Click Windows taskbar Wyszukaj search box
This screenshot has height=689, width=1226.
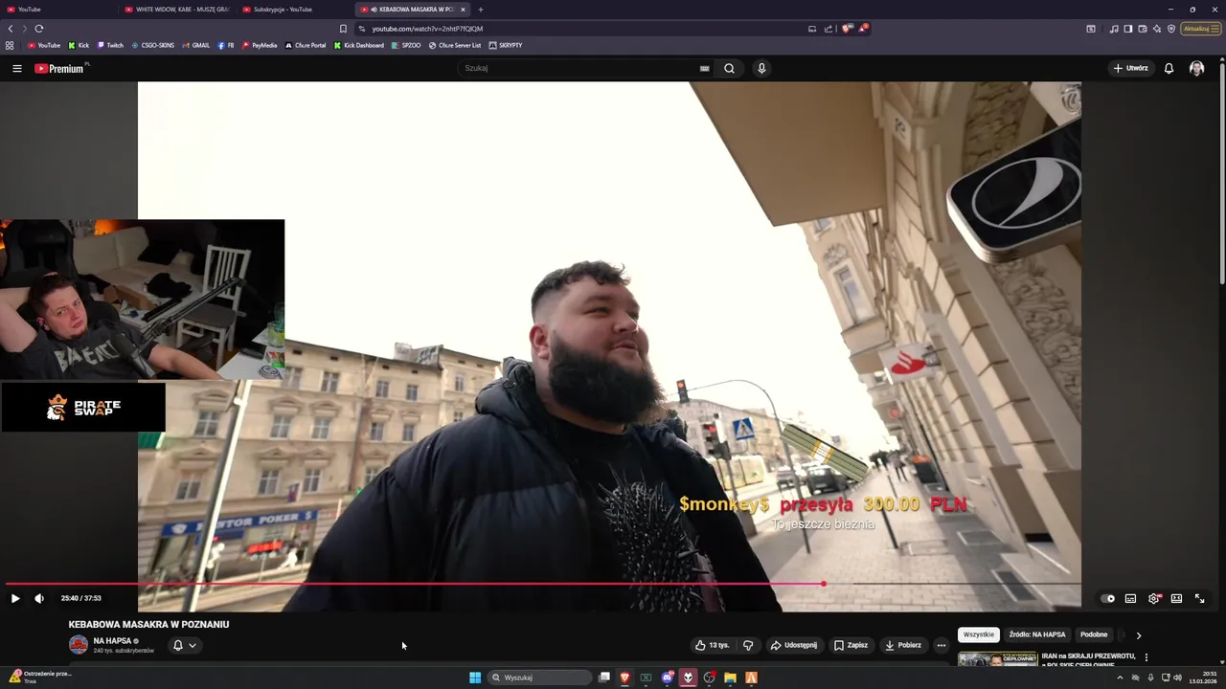coord(540,678)
